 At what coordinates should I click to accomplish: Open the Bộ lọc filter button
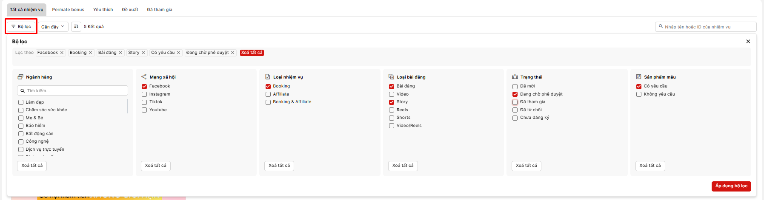(x=21, y=26)
